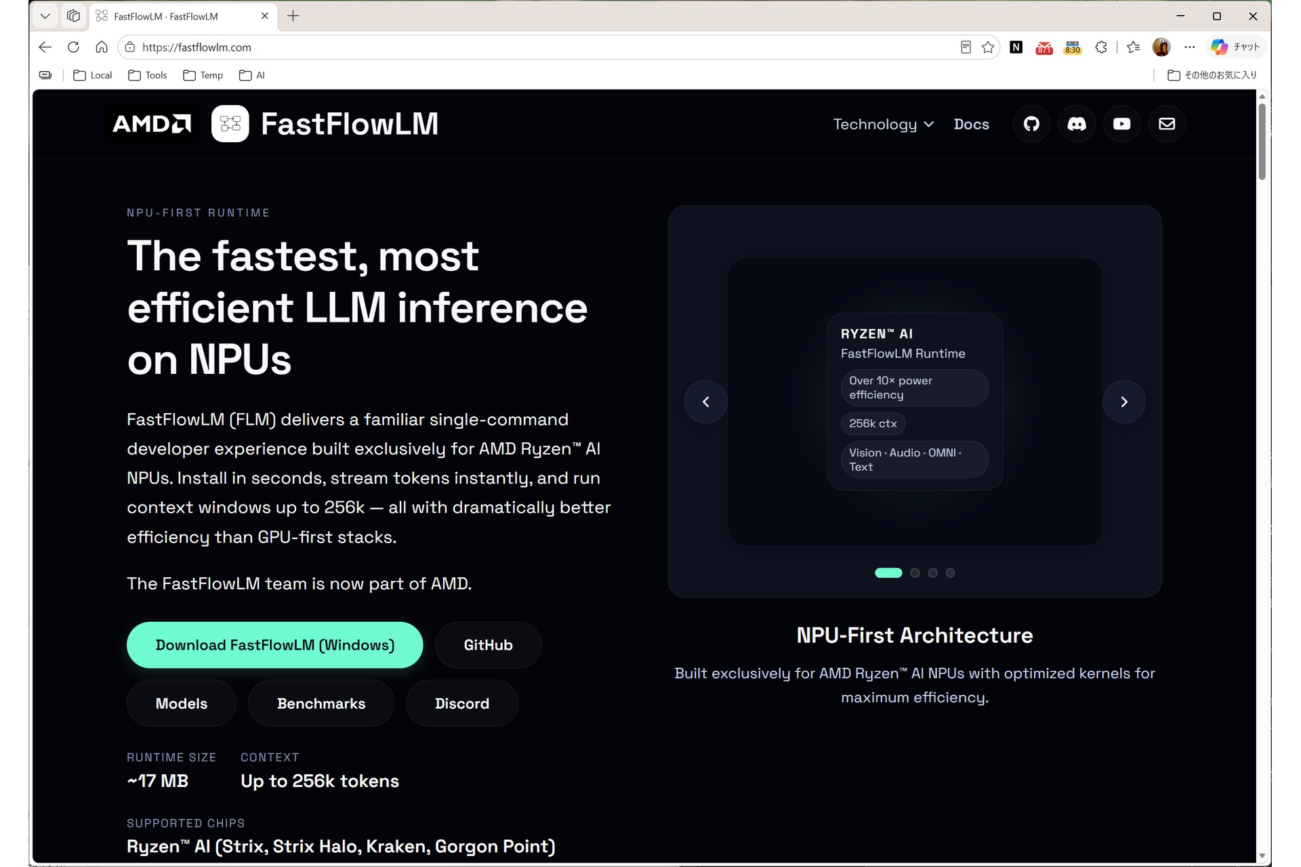The image size is (1301, 867).
Task: View site information lock icon
Action: (x=130, y=47)
